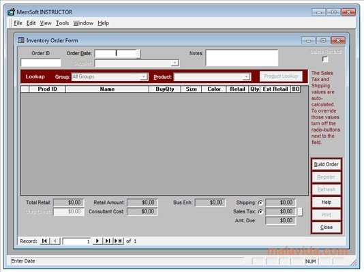Click the grid's select-all corner cell
The height and width of the screenshot is (272, 364).
25,89
